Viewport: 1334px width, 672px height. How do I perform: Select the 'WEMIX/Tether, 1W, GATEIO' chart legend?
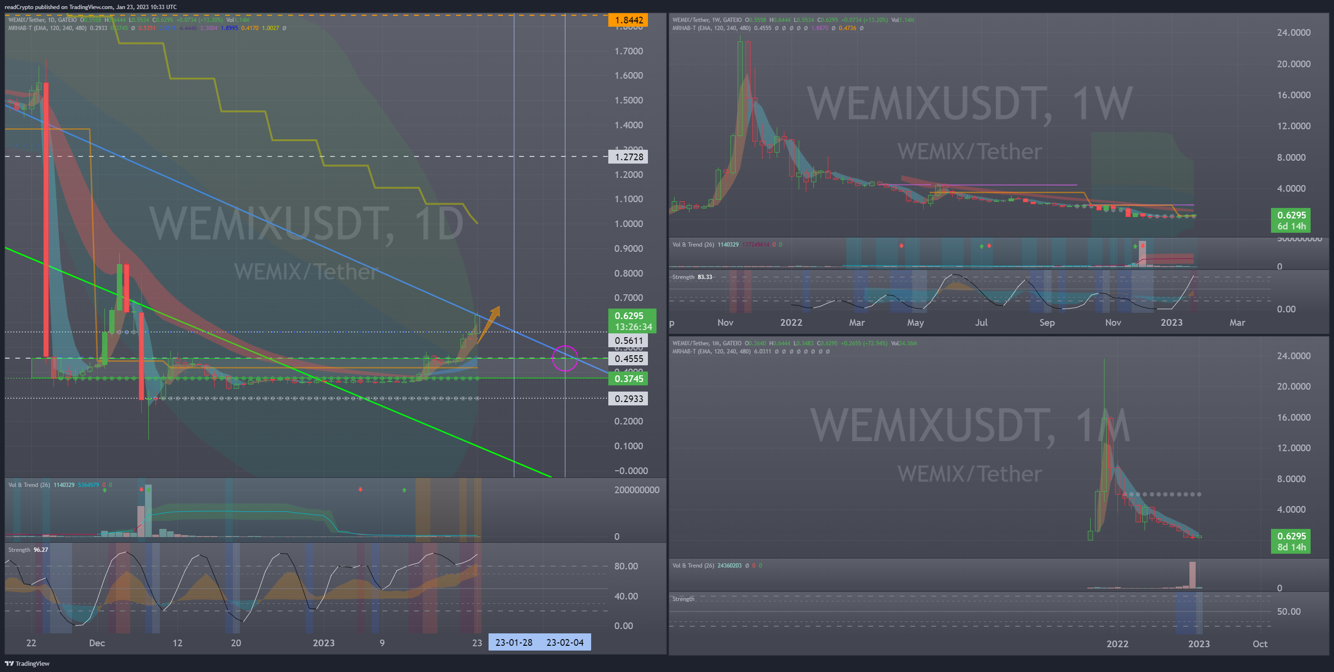706,20
